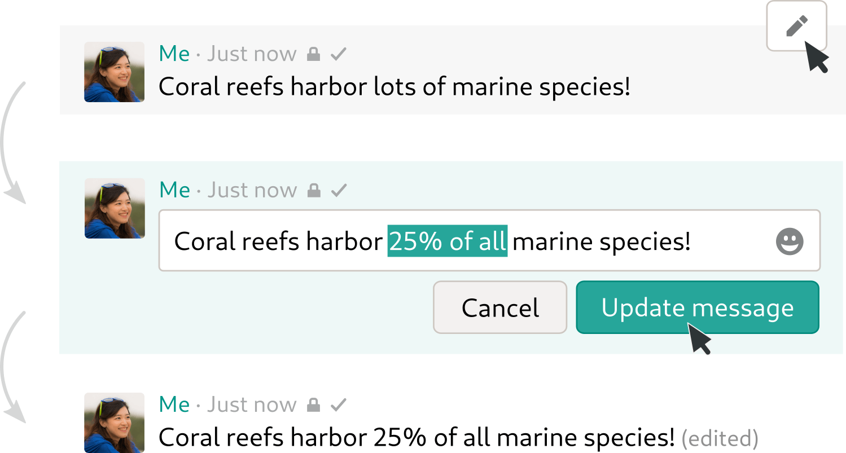
Task: Click the "Me" sender name on top message
Action: coord(174,54)
